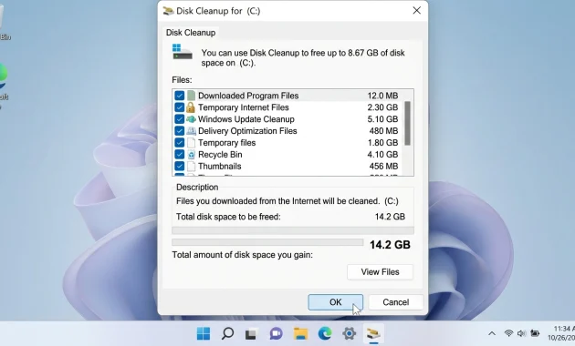Select the 'Temporary Internet Files' row text
The width and height of the screenshot is (575, 346).
244,107
